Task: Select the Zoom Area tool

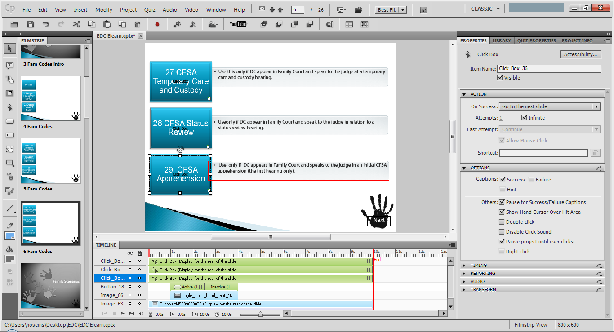Action: tap(9, 163)
